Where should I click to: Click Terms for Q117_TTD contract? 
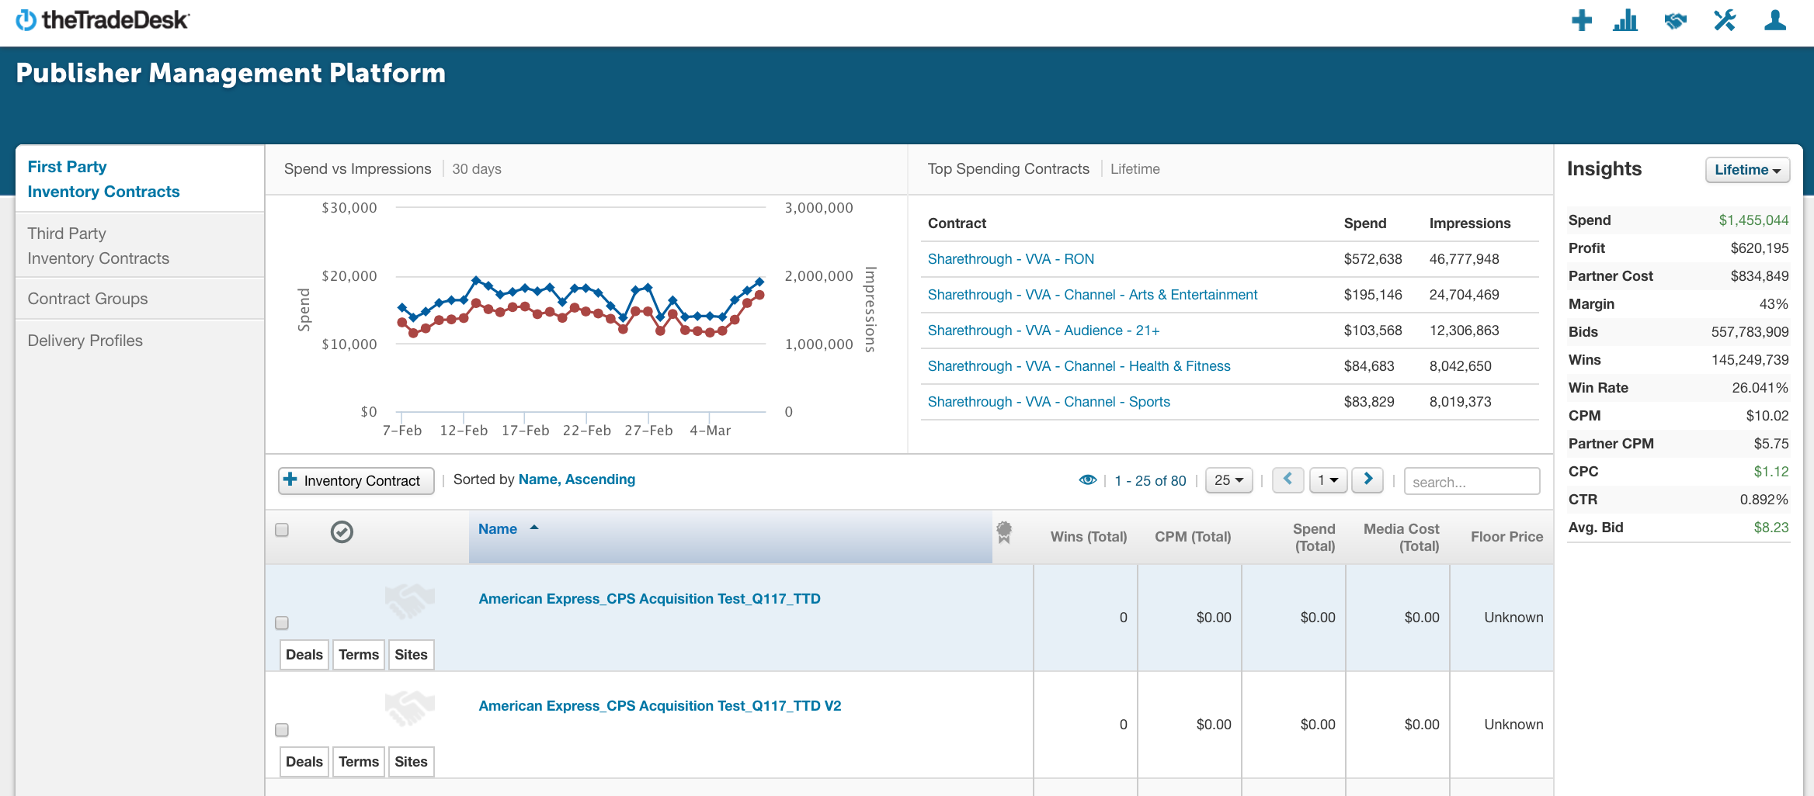pyautogui.click(x=358, y=655)
